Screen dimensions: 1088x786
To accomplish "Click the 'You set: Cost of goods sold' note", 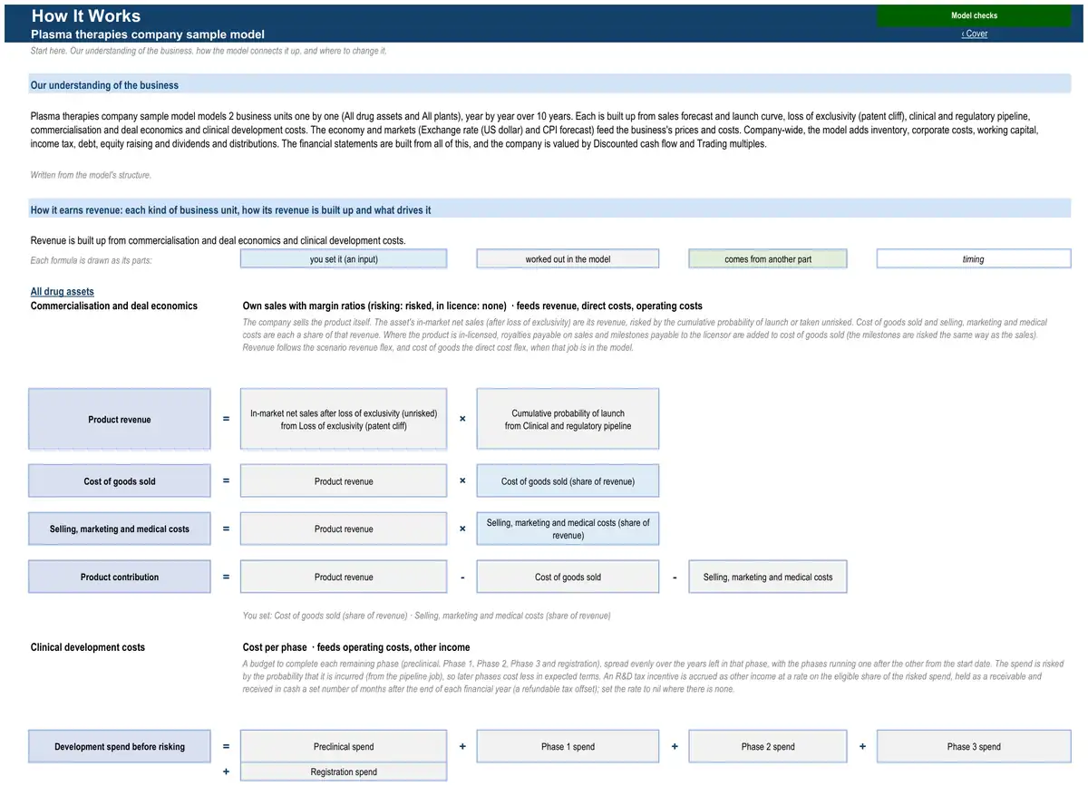I will 426,616.
